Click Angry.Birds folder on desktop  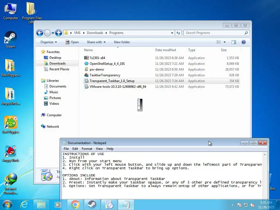10,97
